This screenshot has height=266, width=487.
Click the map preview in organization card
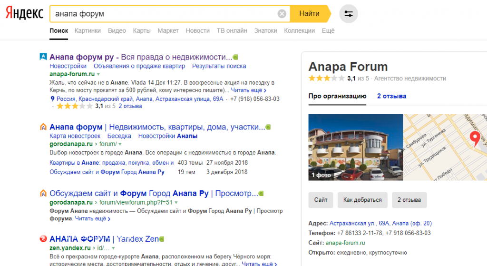tap(445, 148)
